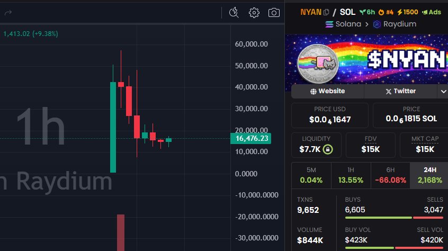Click the LIQUIDITY $7.7K box

tap(316, 145)
